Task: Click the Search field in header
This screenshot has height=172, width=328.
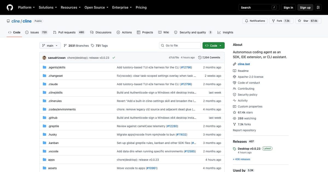Action: pyautogui.click(x=259, y=7)
